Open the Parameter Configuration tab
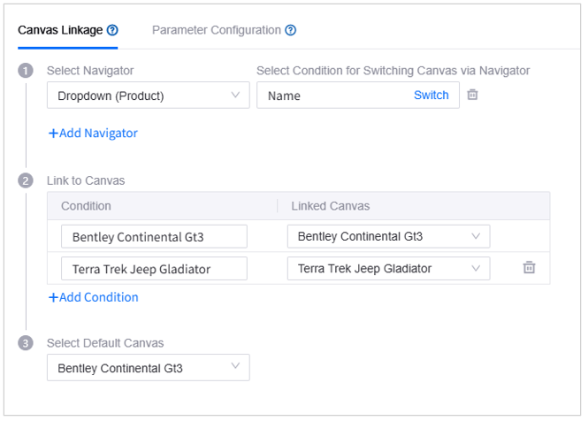The height and width of the screenshot is (421, 588). (217, 30)
